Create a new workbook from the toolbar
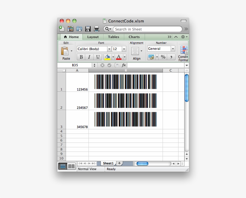Viewport: 246px width, 198px height. point(61,29)
